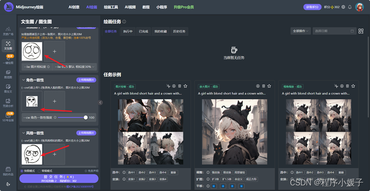Open the notification bell
The height and width of the screenshot is (191, 370).
(x=350, y=7)
